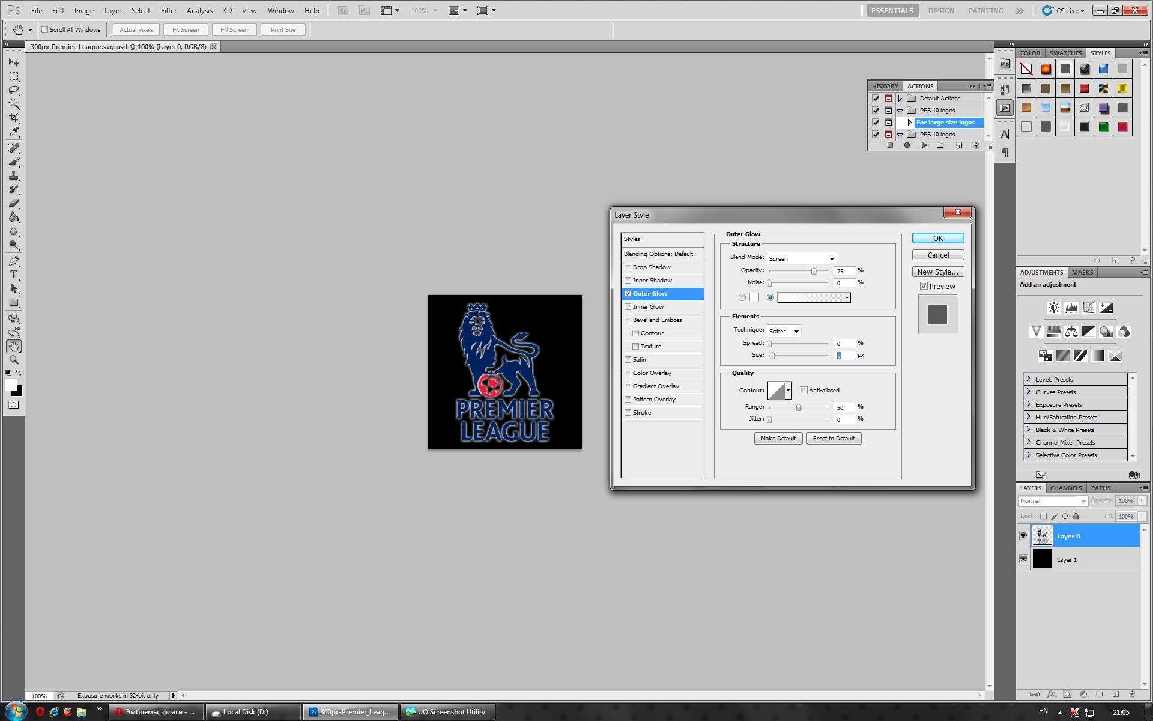Select the Eraser tool
Image resolution: width=1153 pixels, height=721 pixels.
(14, 204)
